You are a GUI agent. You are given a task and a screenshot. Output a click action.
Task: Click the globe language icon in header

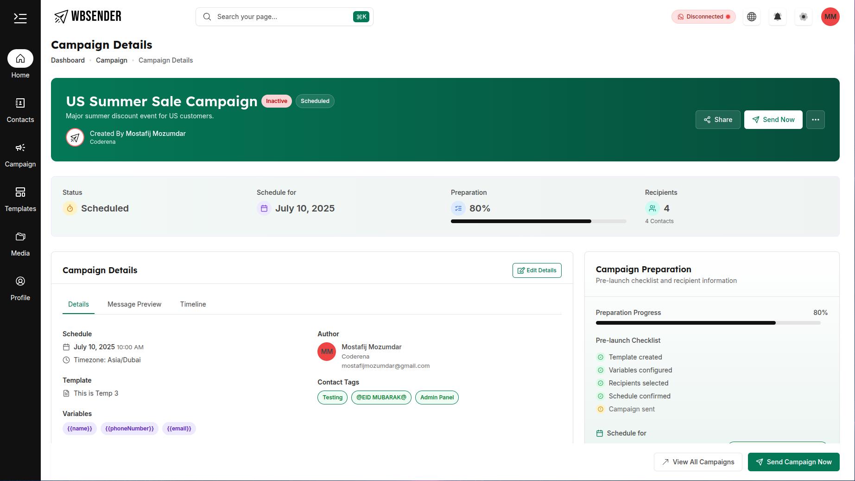click(x=751, y=16)
